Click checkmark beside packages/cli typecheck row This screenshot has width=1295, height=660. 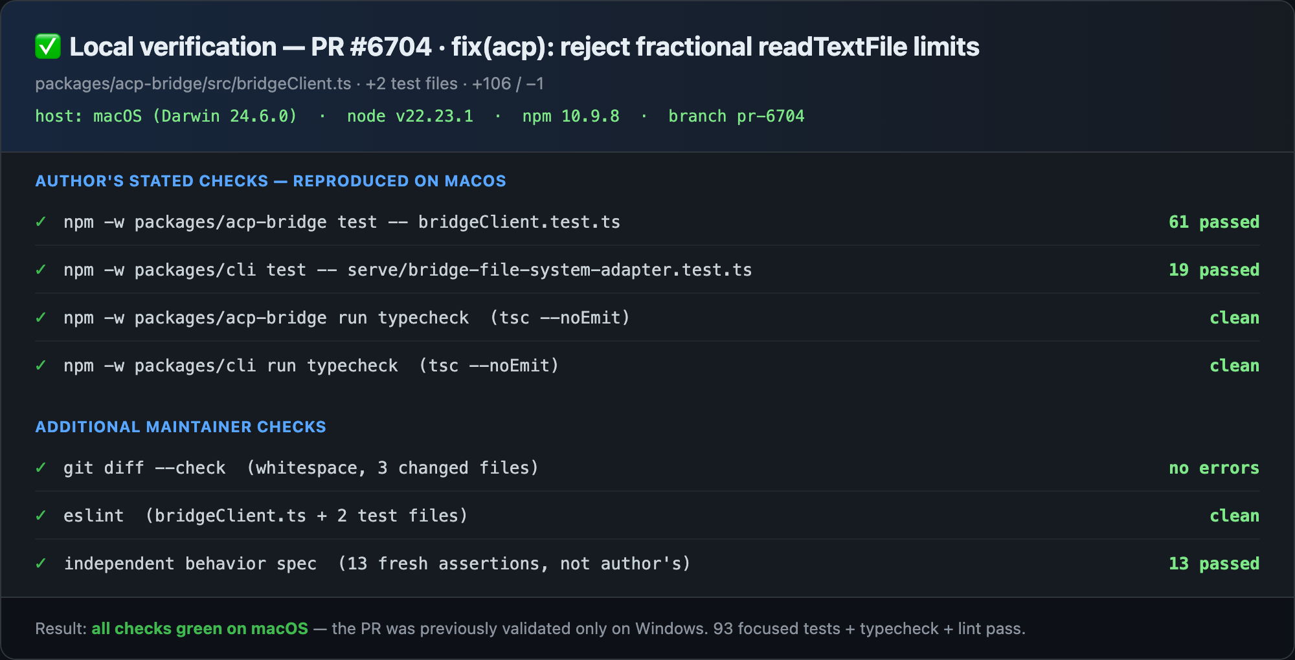click(x=41, y=366)
